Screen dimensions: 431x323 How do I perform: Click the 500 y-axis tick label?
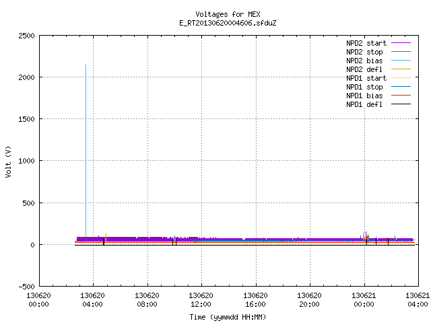pyautogui.click(x=28, y=203)
